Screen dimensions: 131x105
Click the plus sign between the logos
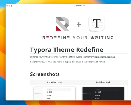pyautogui.click(x=79, y=24)
